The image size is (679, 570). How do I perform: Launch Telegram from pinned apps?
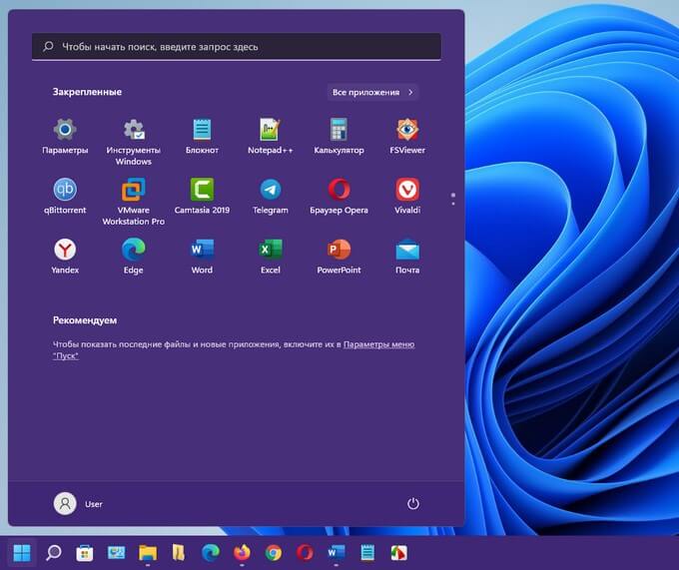click(x=271, y=196)
